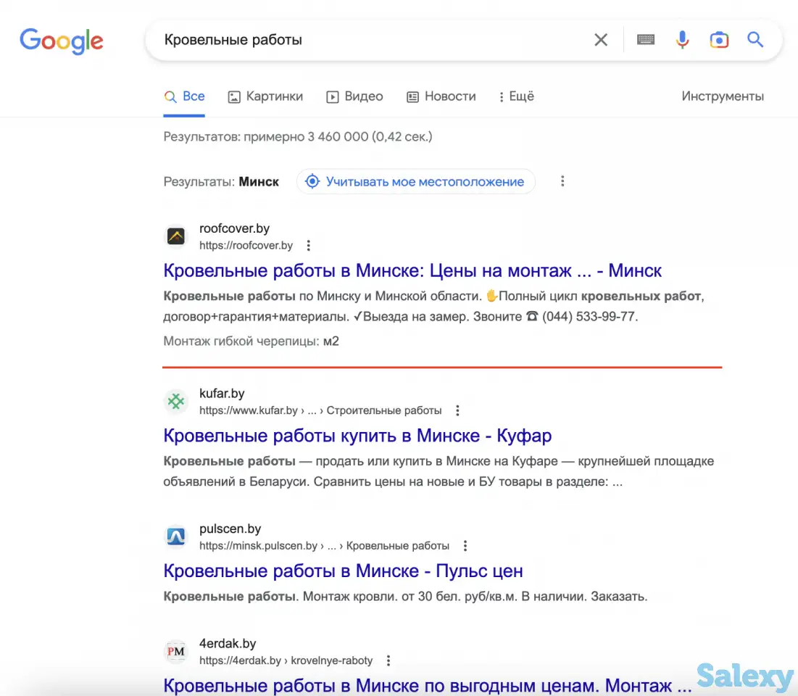Switch to the 'Новости' tab

click(x=441, y=96)
